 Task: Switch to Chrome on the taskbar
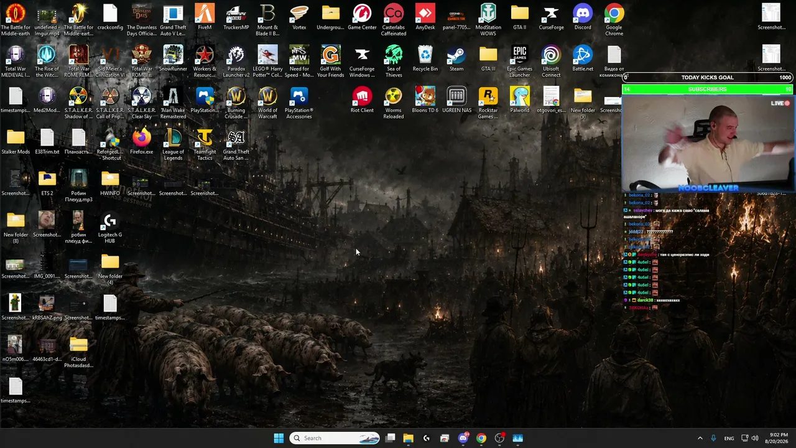[x=481, y=438]
